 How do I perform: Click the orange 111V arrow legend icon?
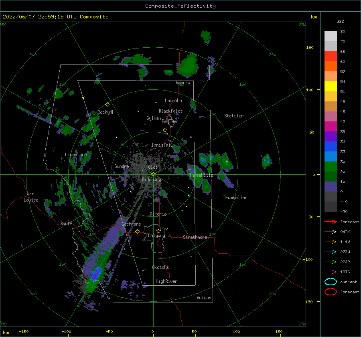(x=331, y=242)
